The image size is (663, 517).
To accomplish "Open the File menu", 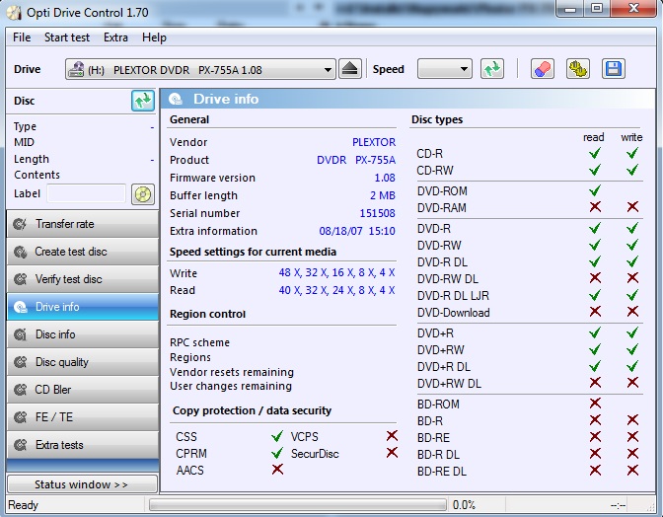I will pyautogui.click(x=22, y=37).
